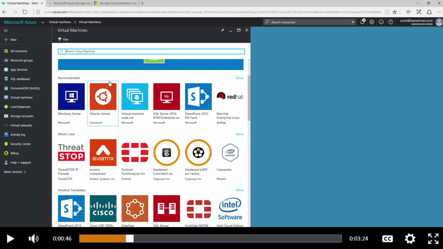Collapse the sidebar hamburger menu

[x=6, y=30]
